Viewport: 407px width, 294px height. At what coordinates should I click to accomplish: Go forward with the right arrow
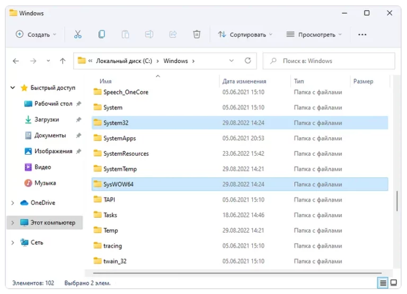(x=33, y=61)
